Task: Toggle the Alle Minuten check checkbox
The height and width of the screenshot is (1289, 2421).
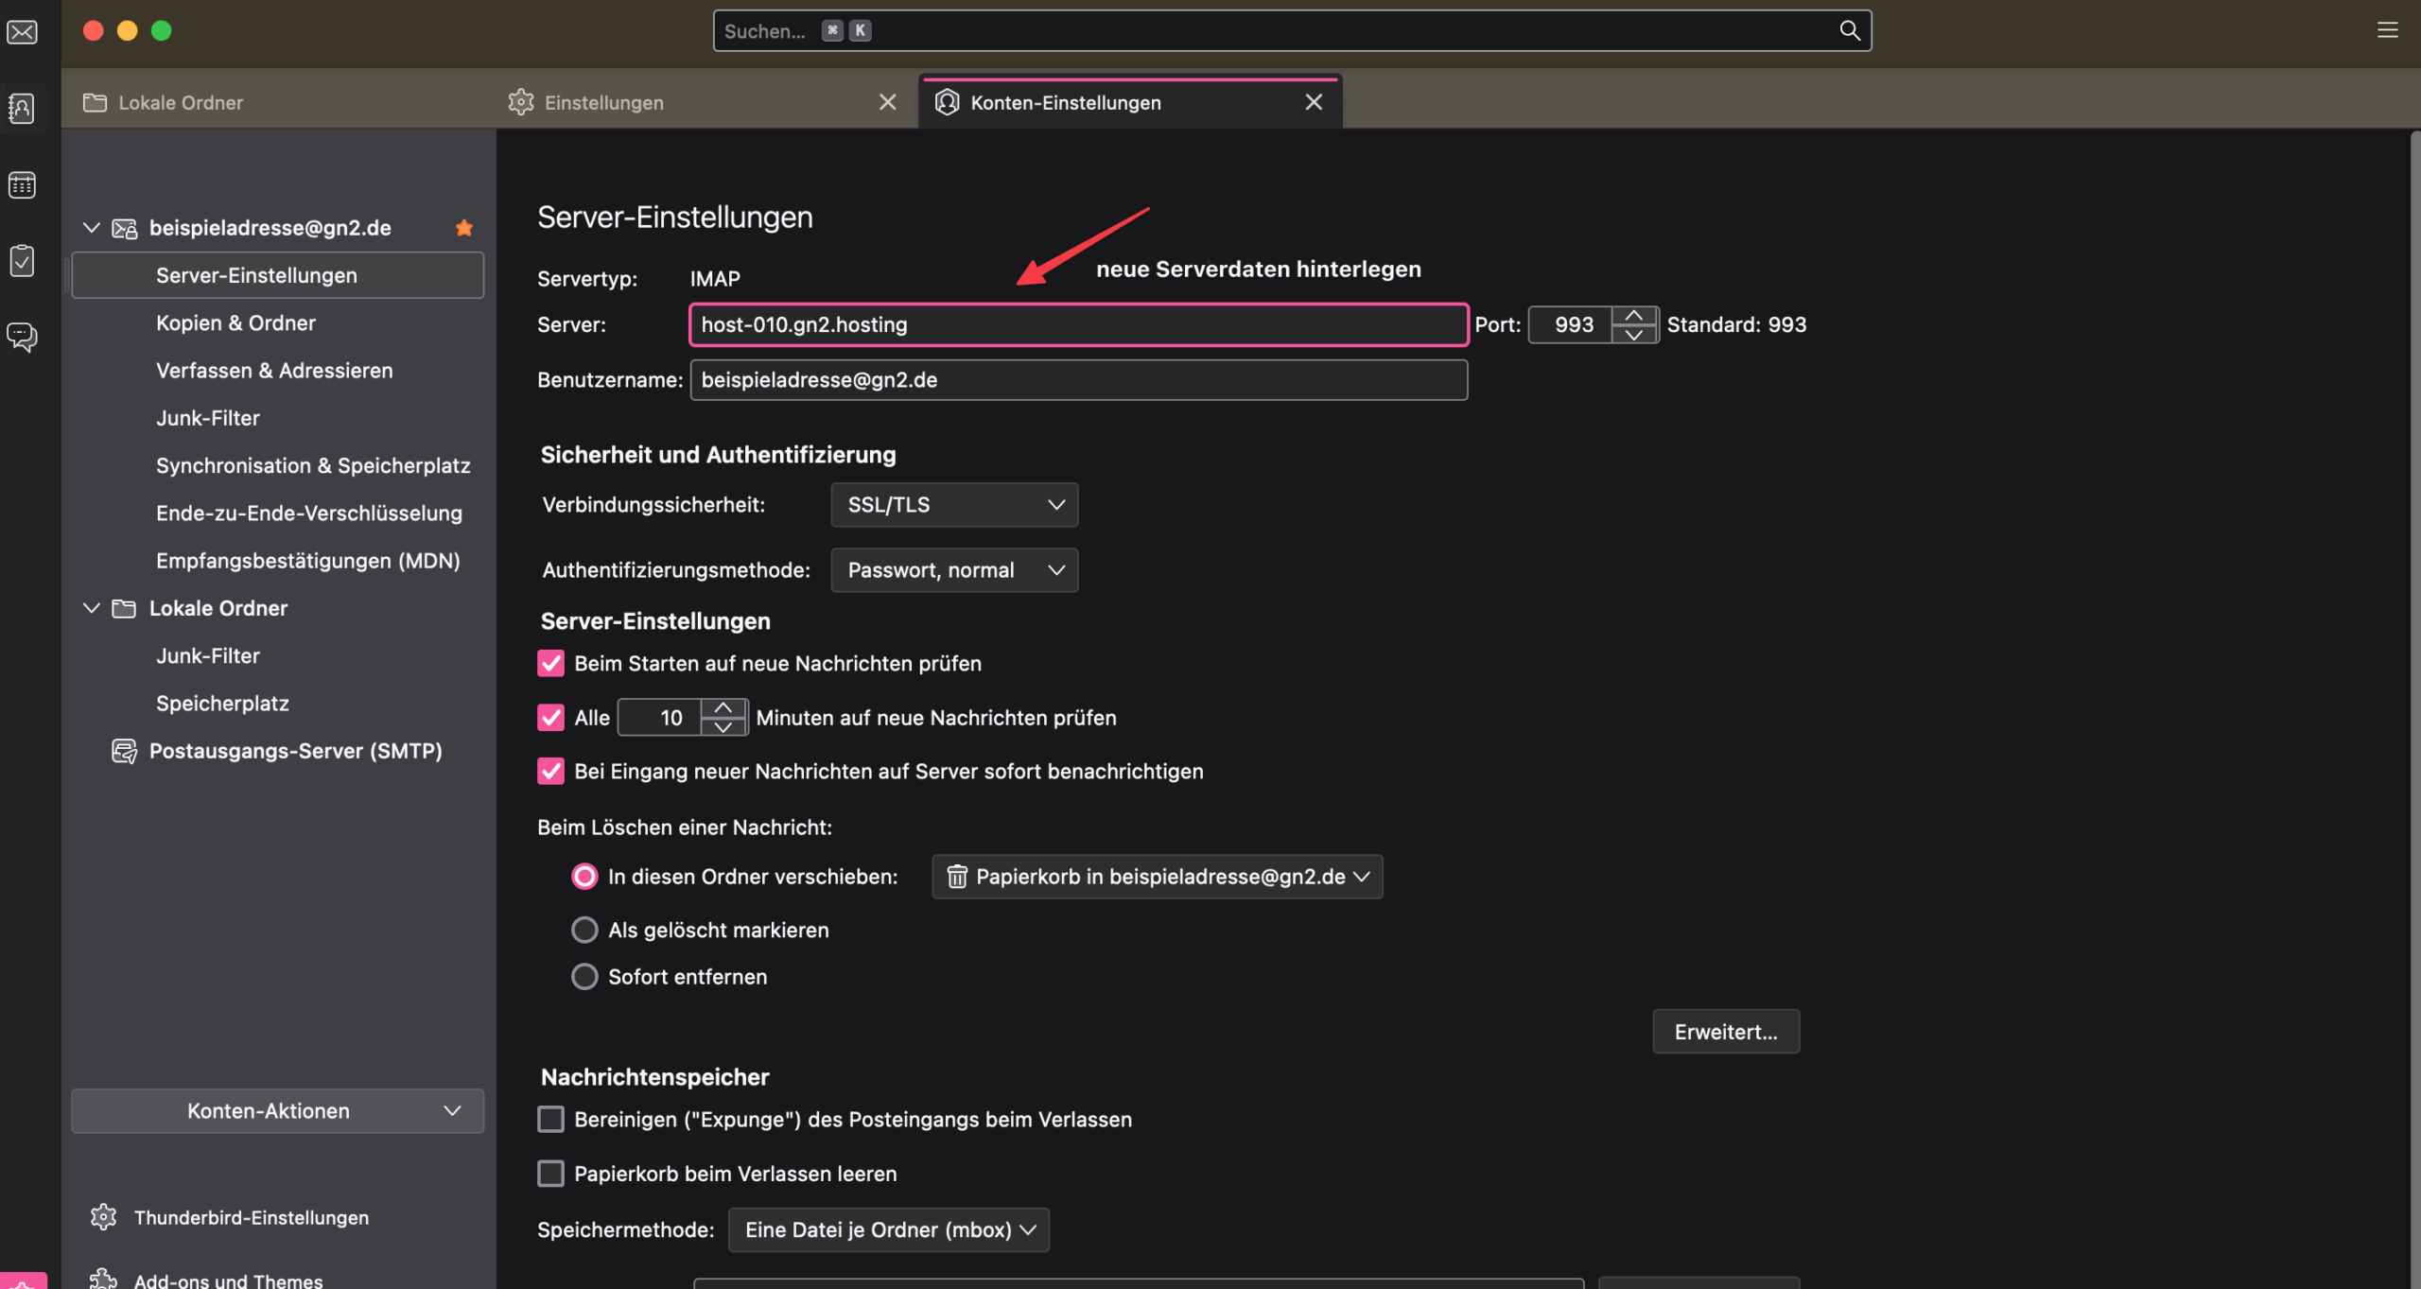Action: coord(550,717)
